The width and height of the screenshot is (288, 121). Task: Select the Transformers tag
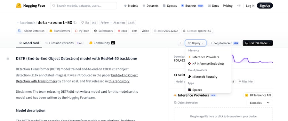(x=60, y=31)
